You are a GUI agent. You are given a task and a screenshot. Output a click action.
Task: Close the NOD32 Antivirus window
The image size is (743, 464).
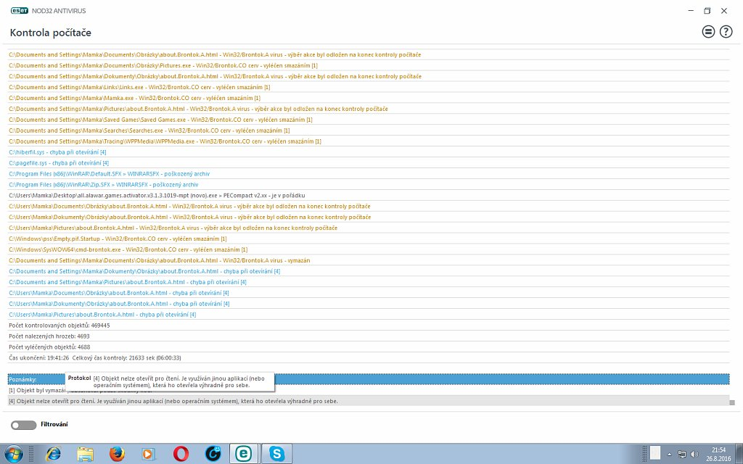724,10
